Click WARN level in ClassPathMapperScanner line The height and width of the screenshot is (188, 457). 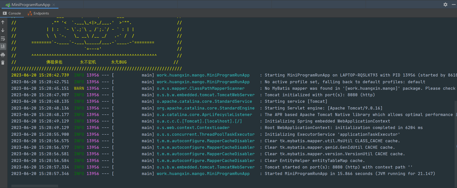click(79, 88)
